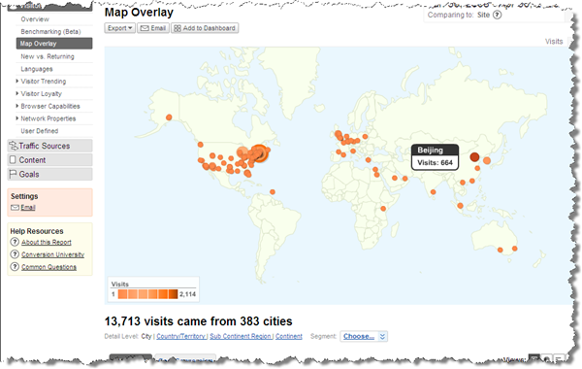
Task: Open the Export dropdown
Action: [x=119, y=28]
